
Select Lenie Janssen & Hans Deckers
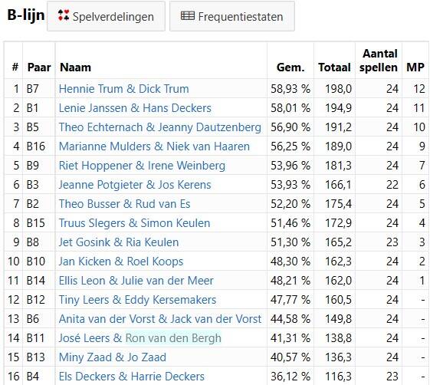(135, 108)
